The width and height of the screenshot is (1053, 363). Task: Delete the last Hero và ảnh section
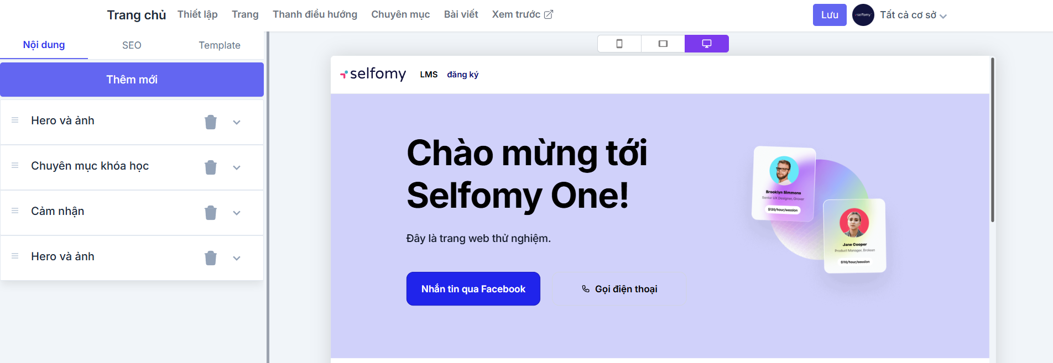[x=211, y=258]
